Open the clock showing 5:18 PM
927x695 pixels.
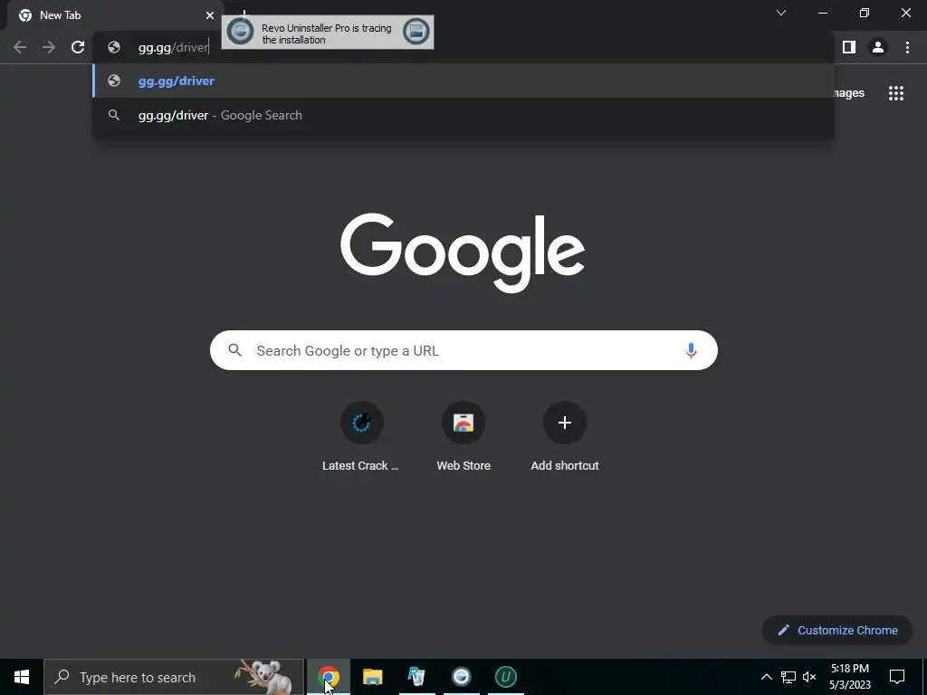tap(849, 677)
